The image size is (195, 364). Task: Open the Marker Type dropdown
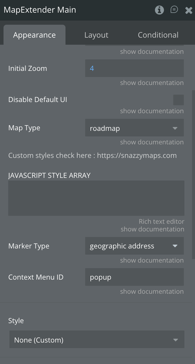[x=135, y=246]
